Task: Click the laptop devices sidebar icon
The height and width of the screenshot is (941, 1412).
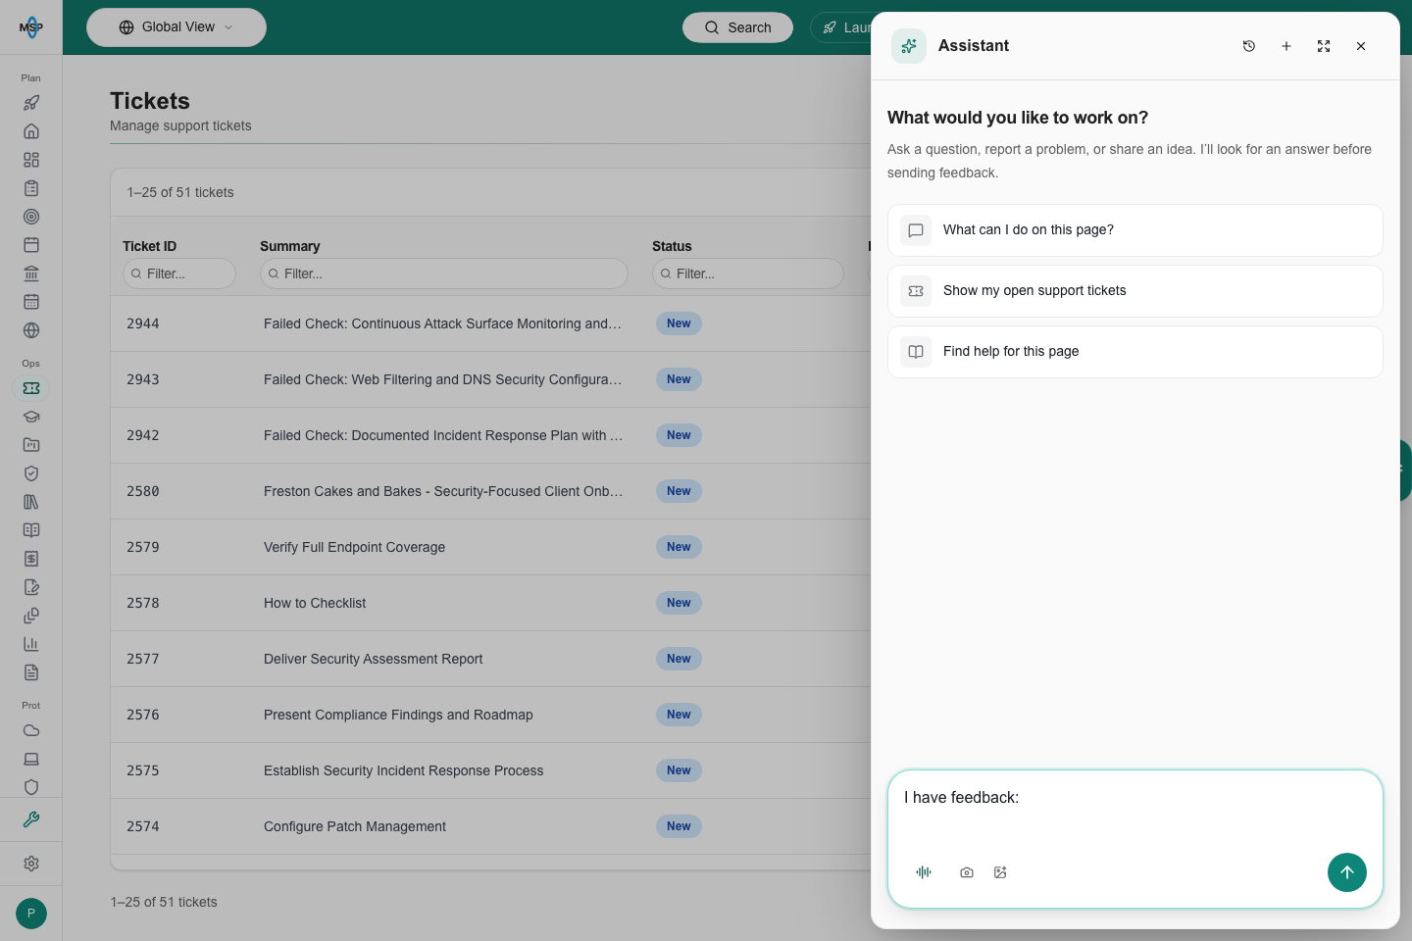Action: tap(31, 759)
